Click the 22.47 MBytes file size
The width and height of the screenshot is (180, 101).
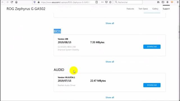98,81
